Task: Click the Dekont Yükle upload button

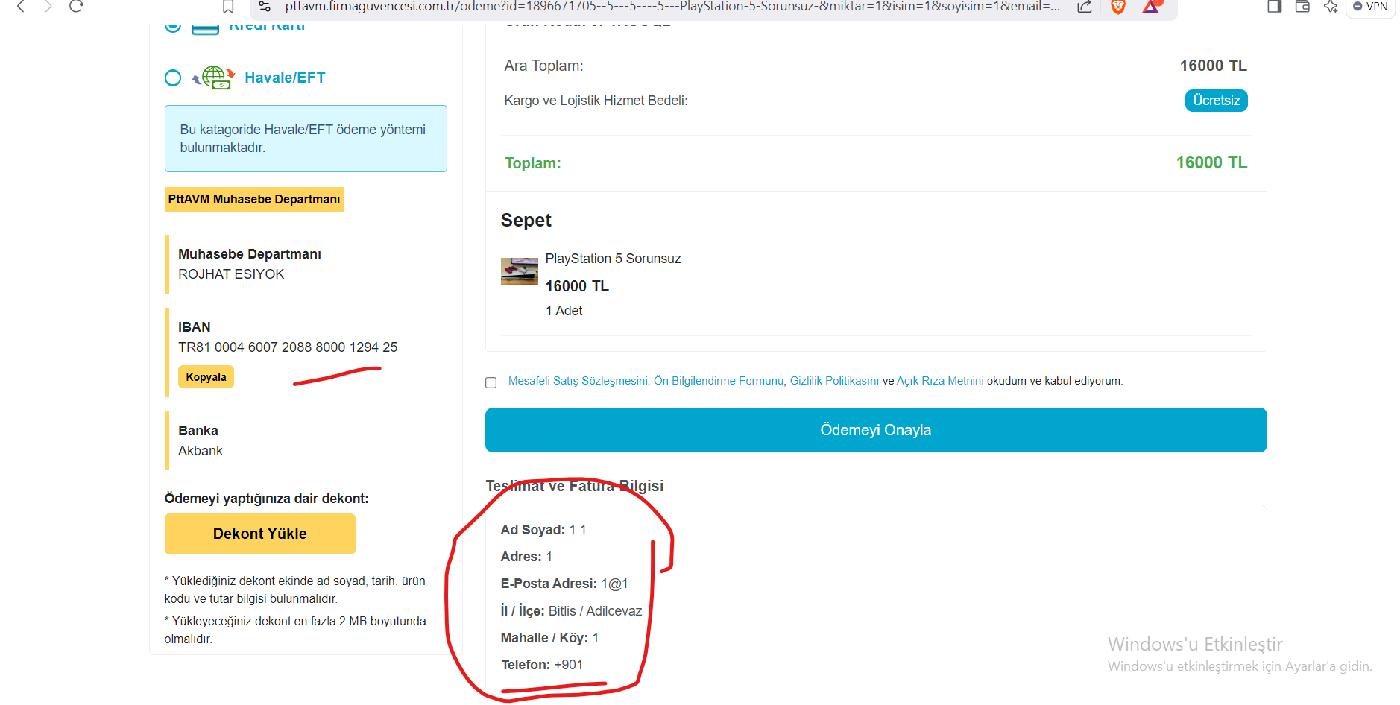Action: click(260, 534)
